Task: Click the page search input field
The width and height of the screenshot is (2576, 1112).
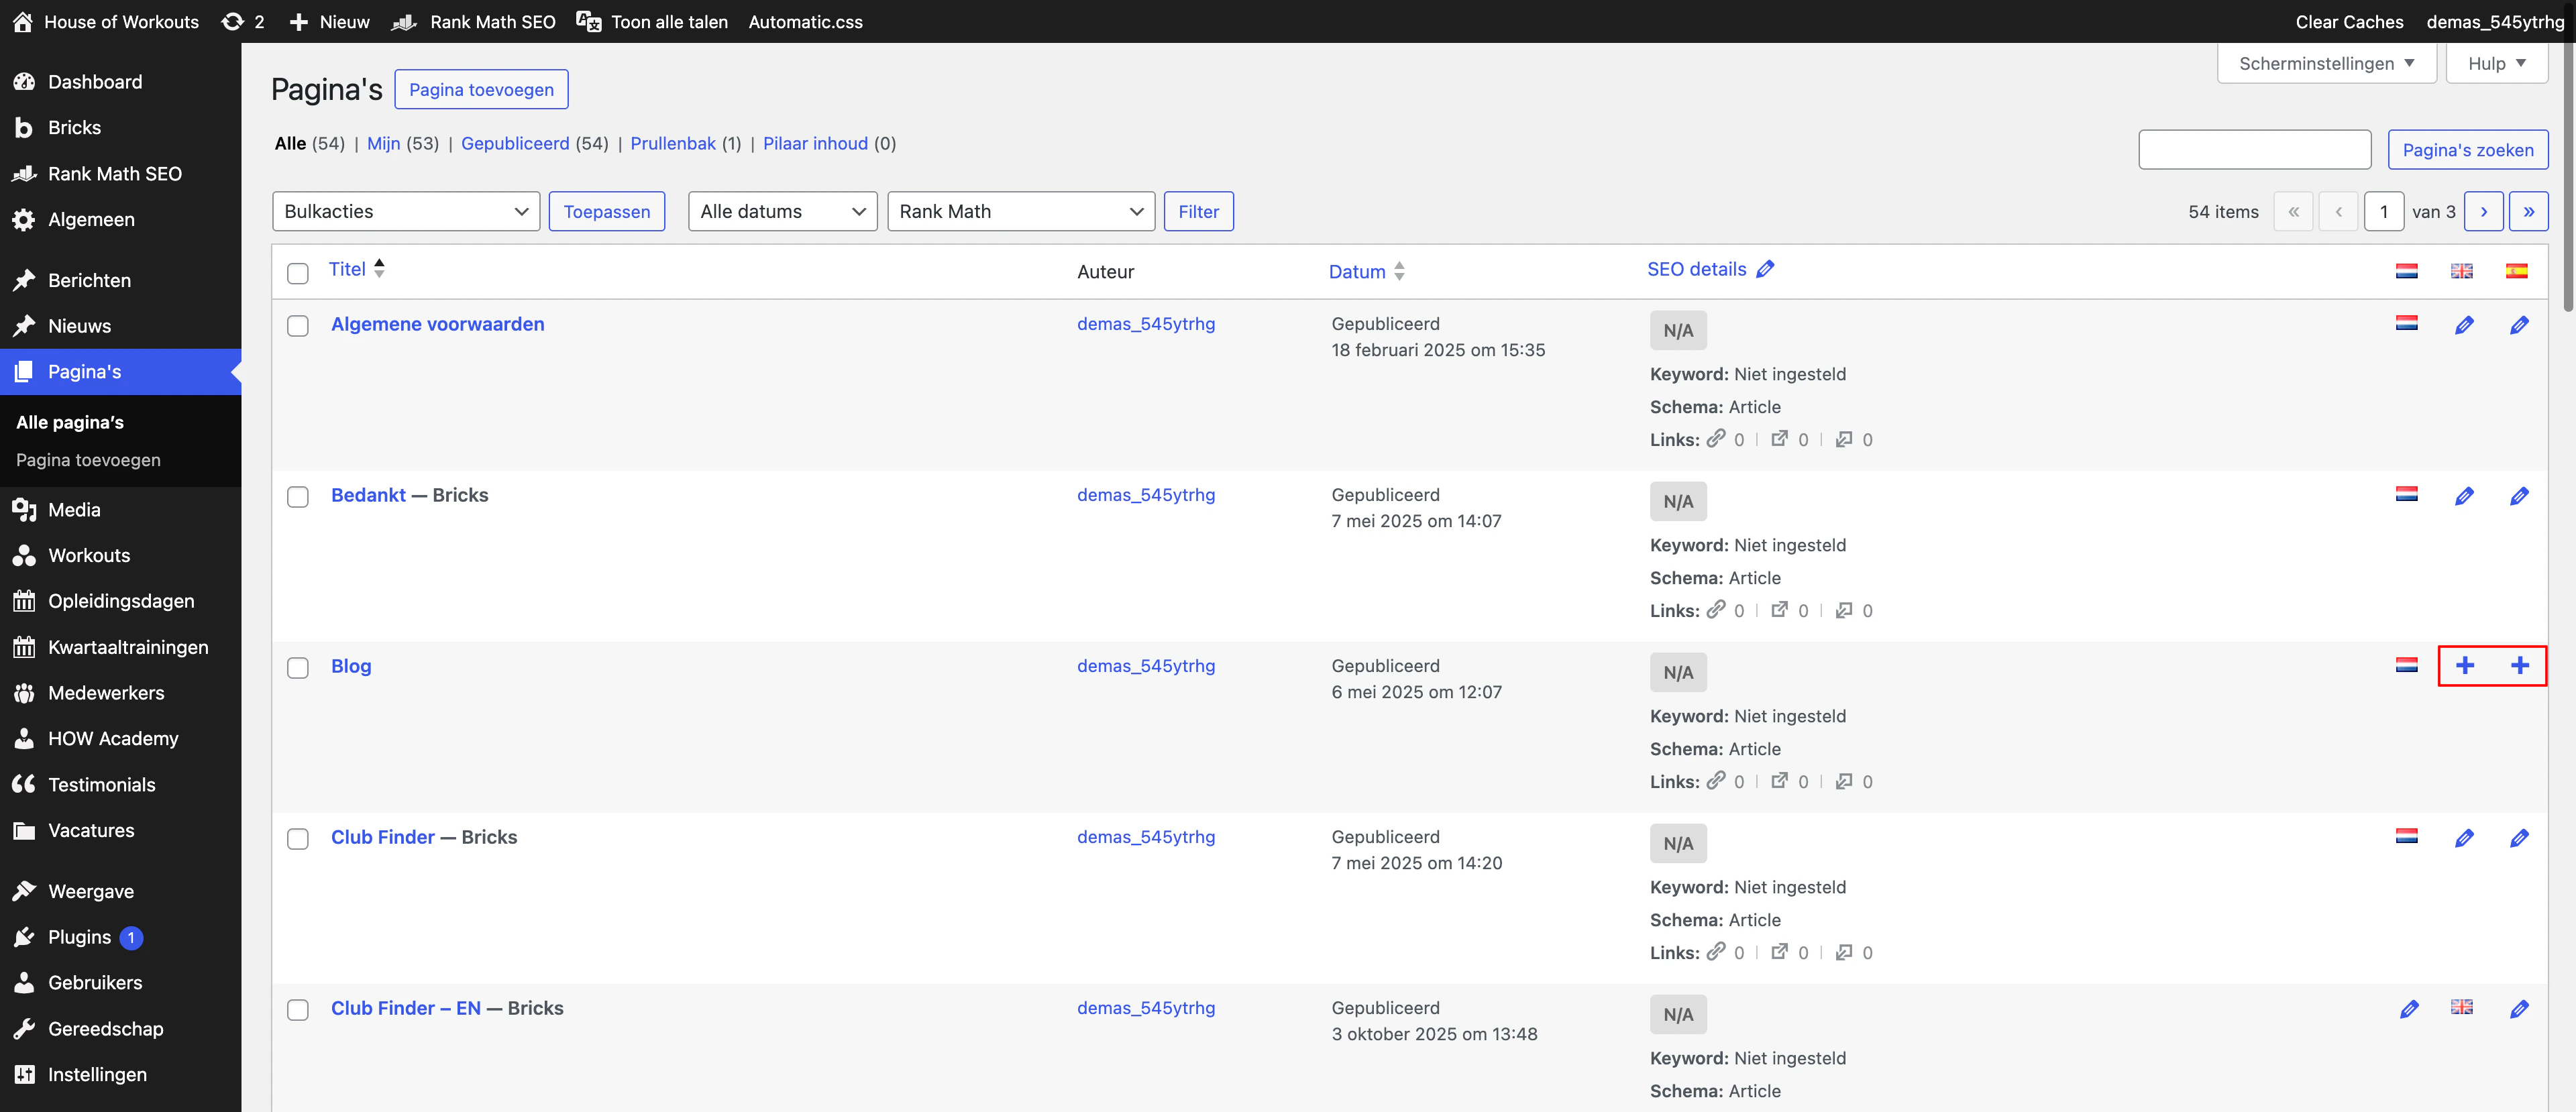Action: pos(2254,150)
